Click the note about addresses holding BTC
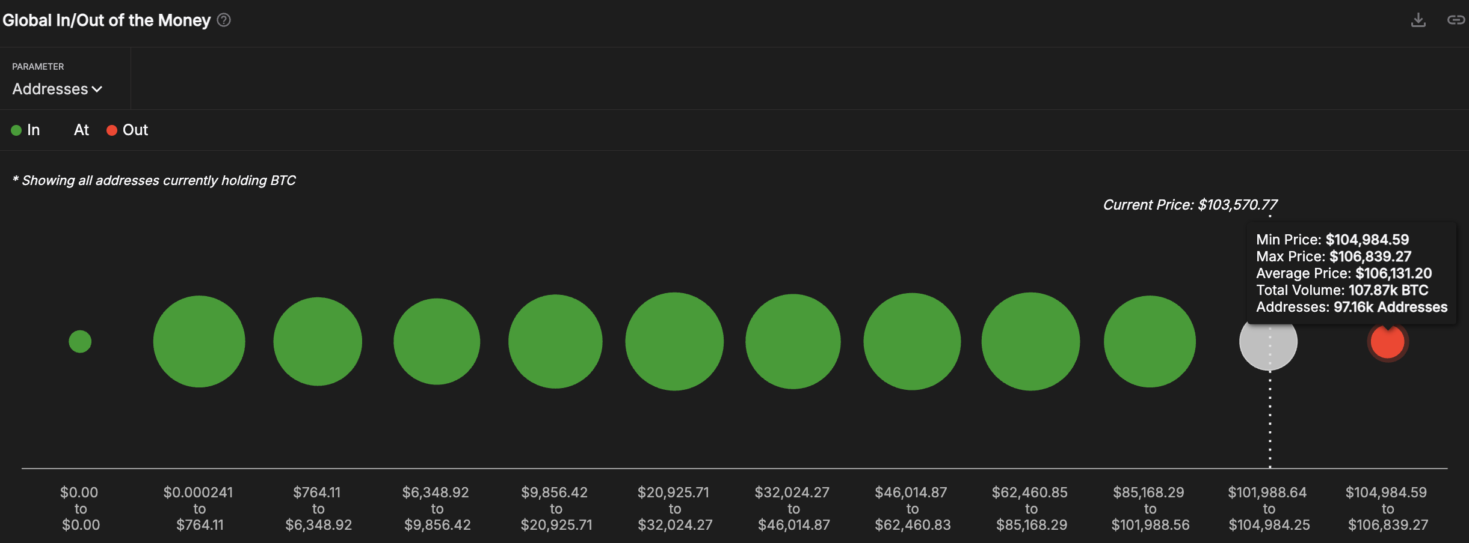 point(155,180)
